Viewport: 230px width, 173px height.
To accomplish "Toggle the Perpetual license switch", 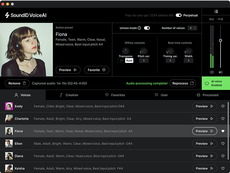I will click(x=179, y=15).
